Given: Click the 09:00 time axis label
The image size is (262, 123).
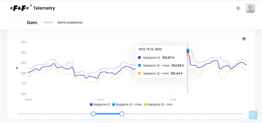Looking at the screenshot, I should point(101,100).
